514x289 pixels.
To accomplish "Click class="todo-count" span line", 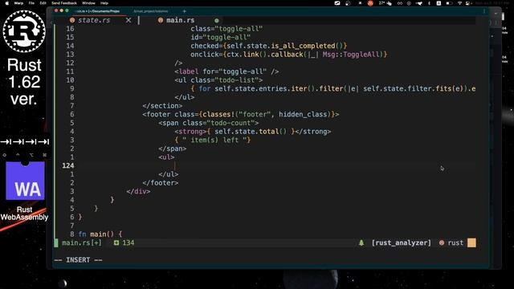I will point(209,123).
